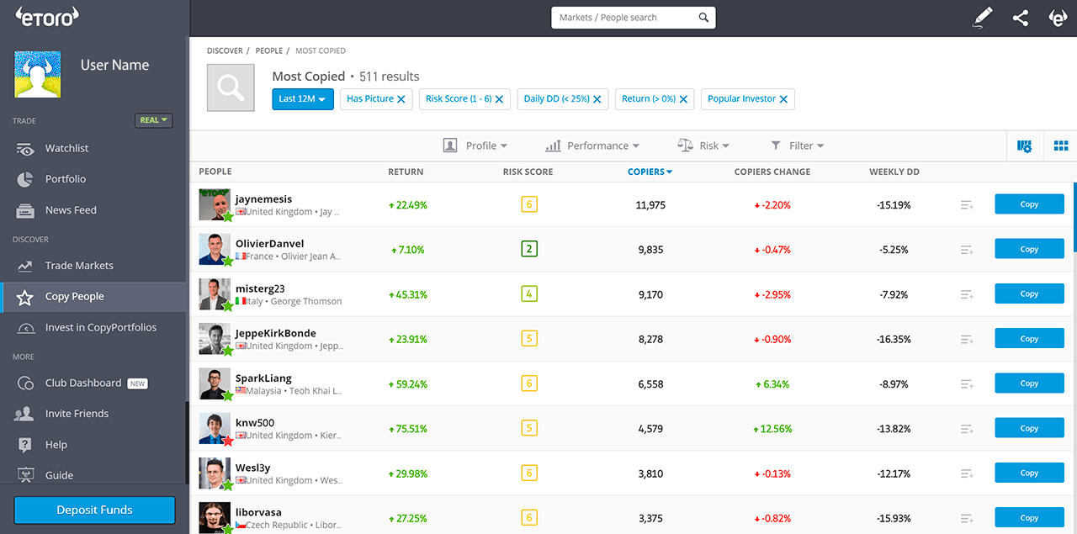This screenshot has height=534, width=1077.
Task: Select Copy People in the sidebar menu
Action: [74, 296]
